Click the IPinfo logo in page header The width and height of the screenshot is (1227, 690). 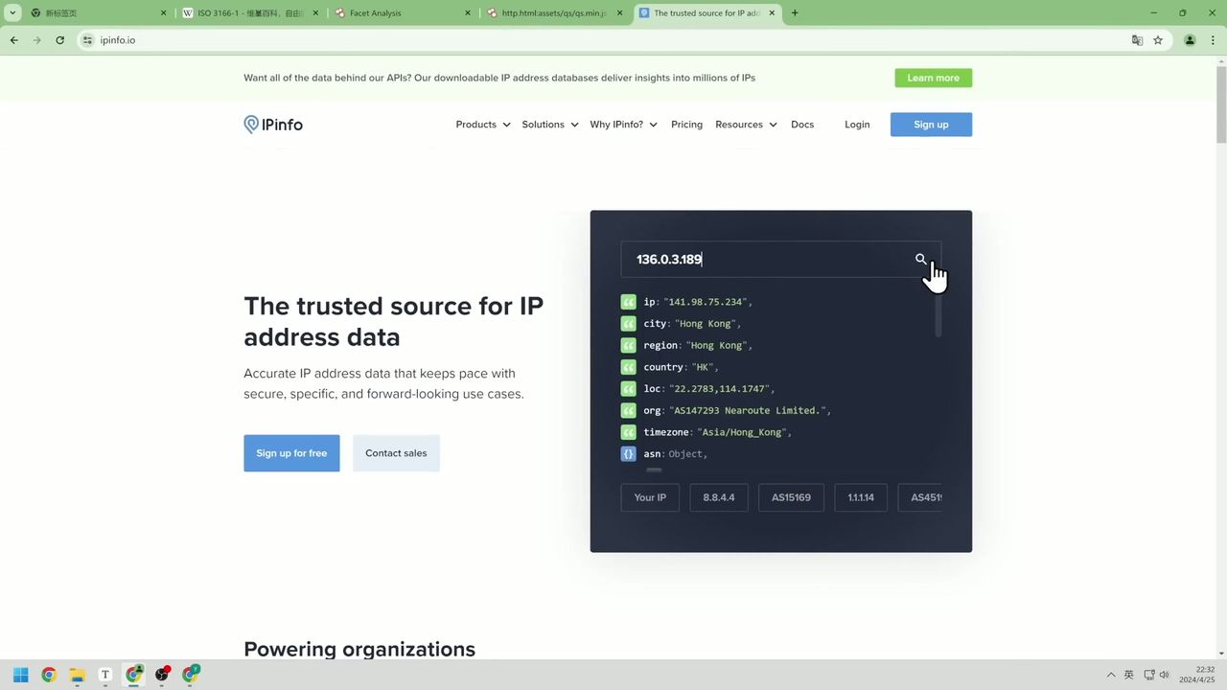272,124
